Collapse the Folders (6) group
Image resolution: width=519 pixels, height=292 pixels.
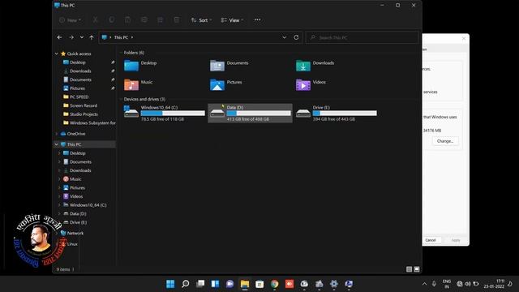point(121,53)
